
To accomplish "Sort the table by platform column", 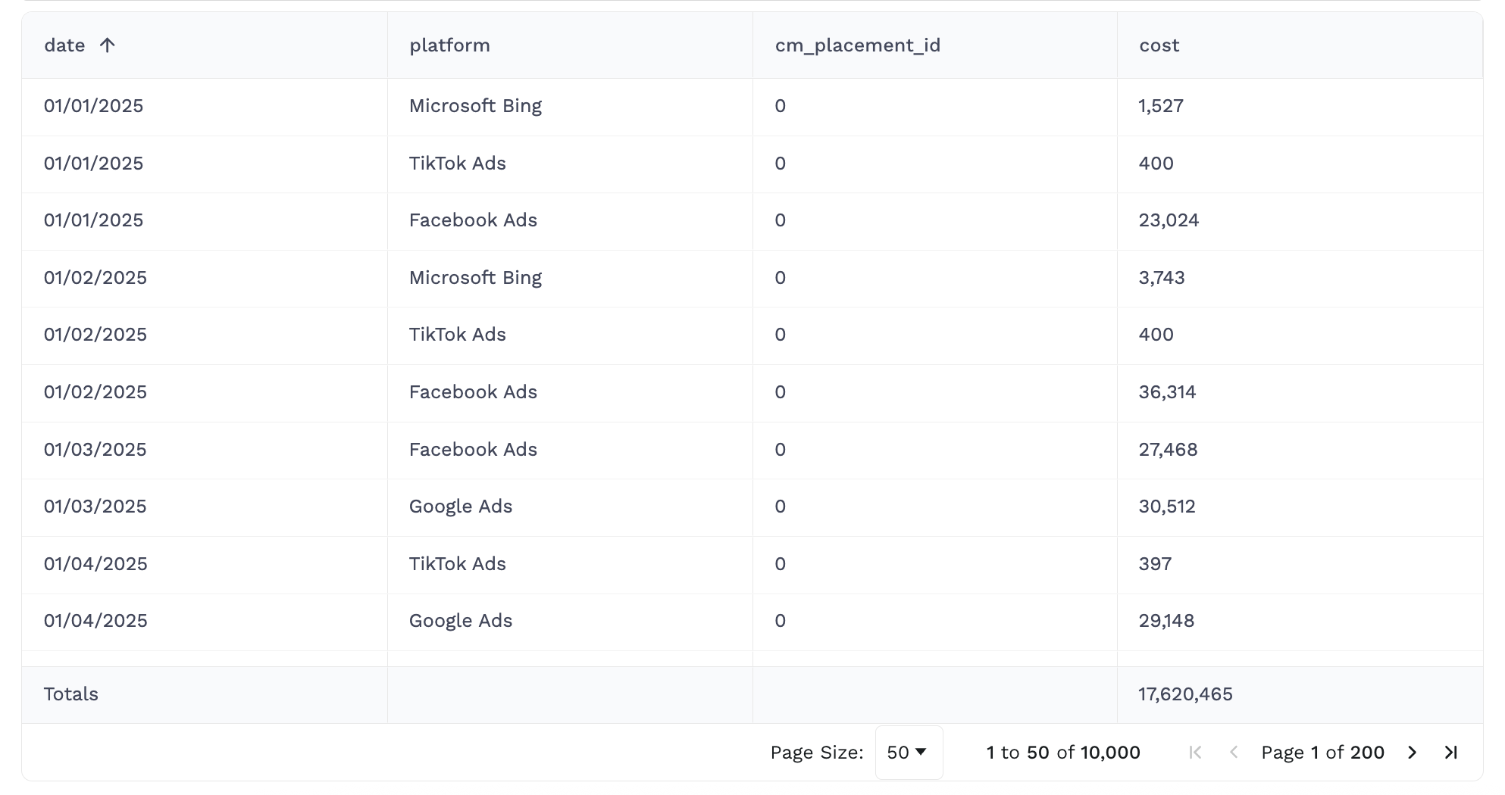I will (450, 45).
